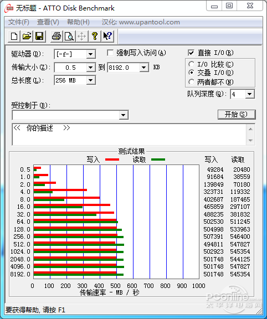Uncheck the 直接 I/O checkbox
Image resolution: width=267 pixels, height=319 pixels.
(191, 53)
